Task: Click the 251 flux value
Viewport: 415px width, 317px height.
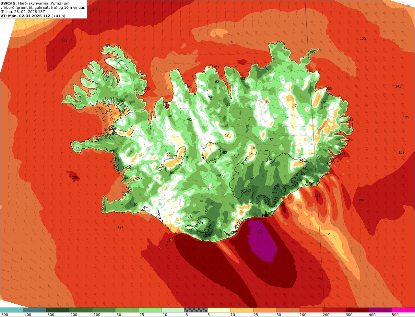Action: point(65,41)
